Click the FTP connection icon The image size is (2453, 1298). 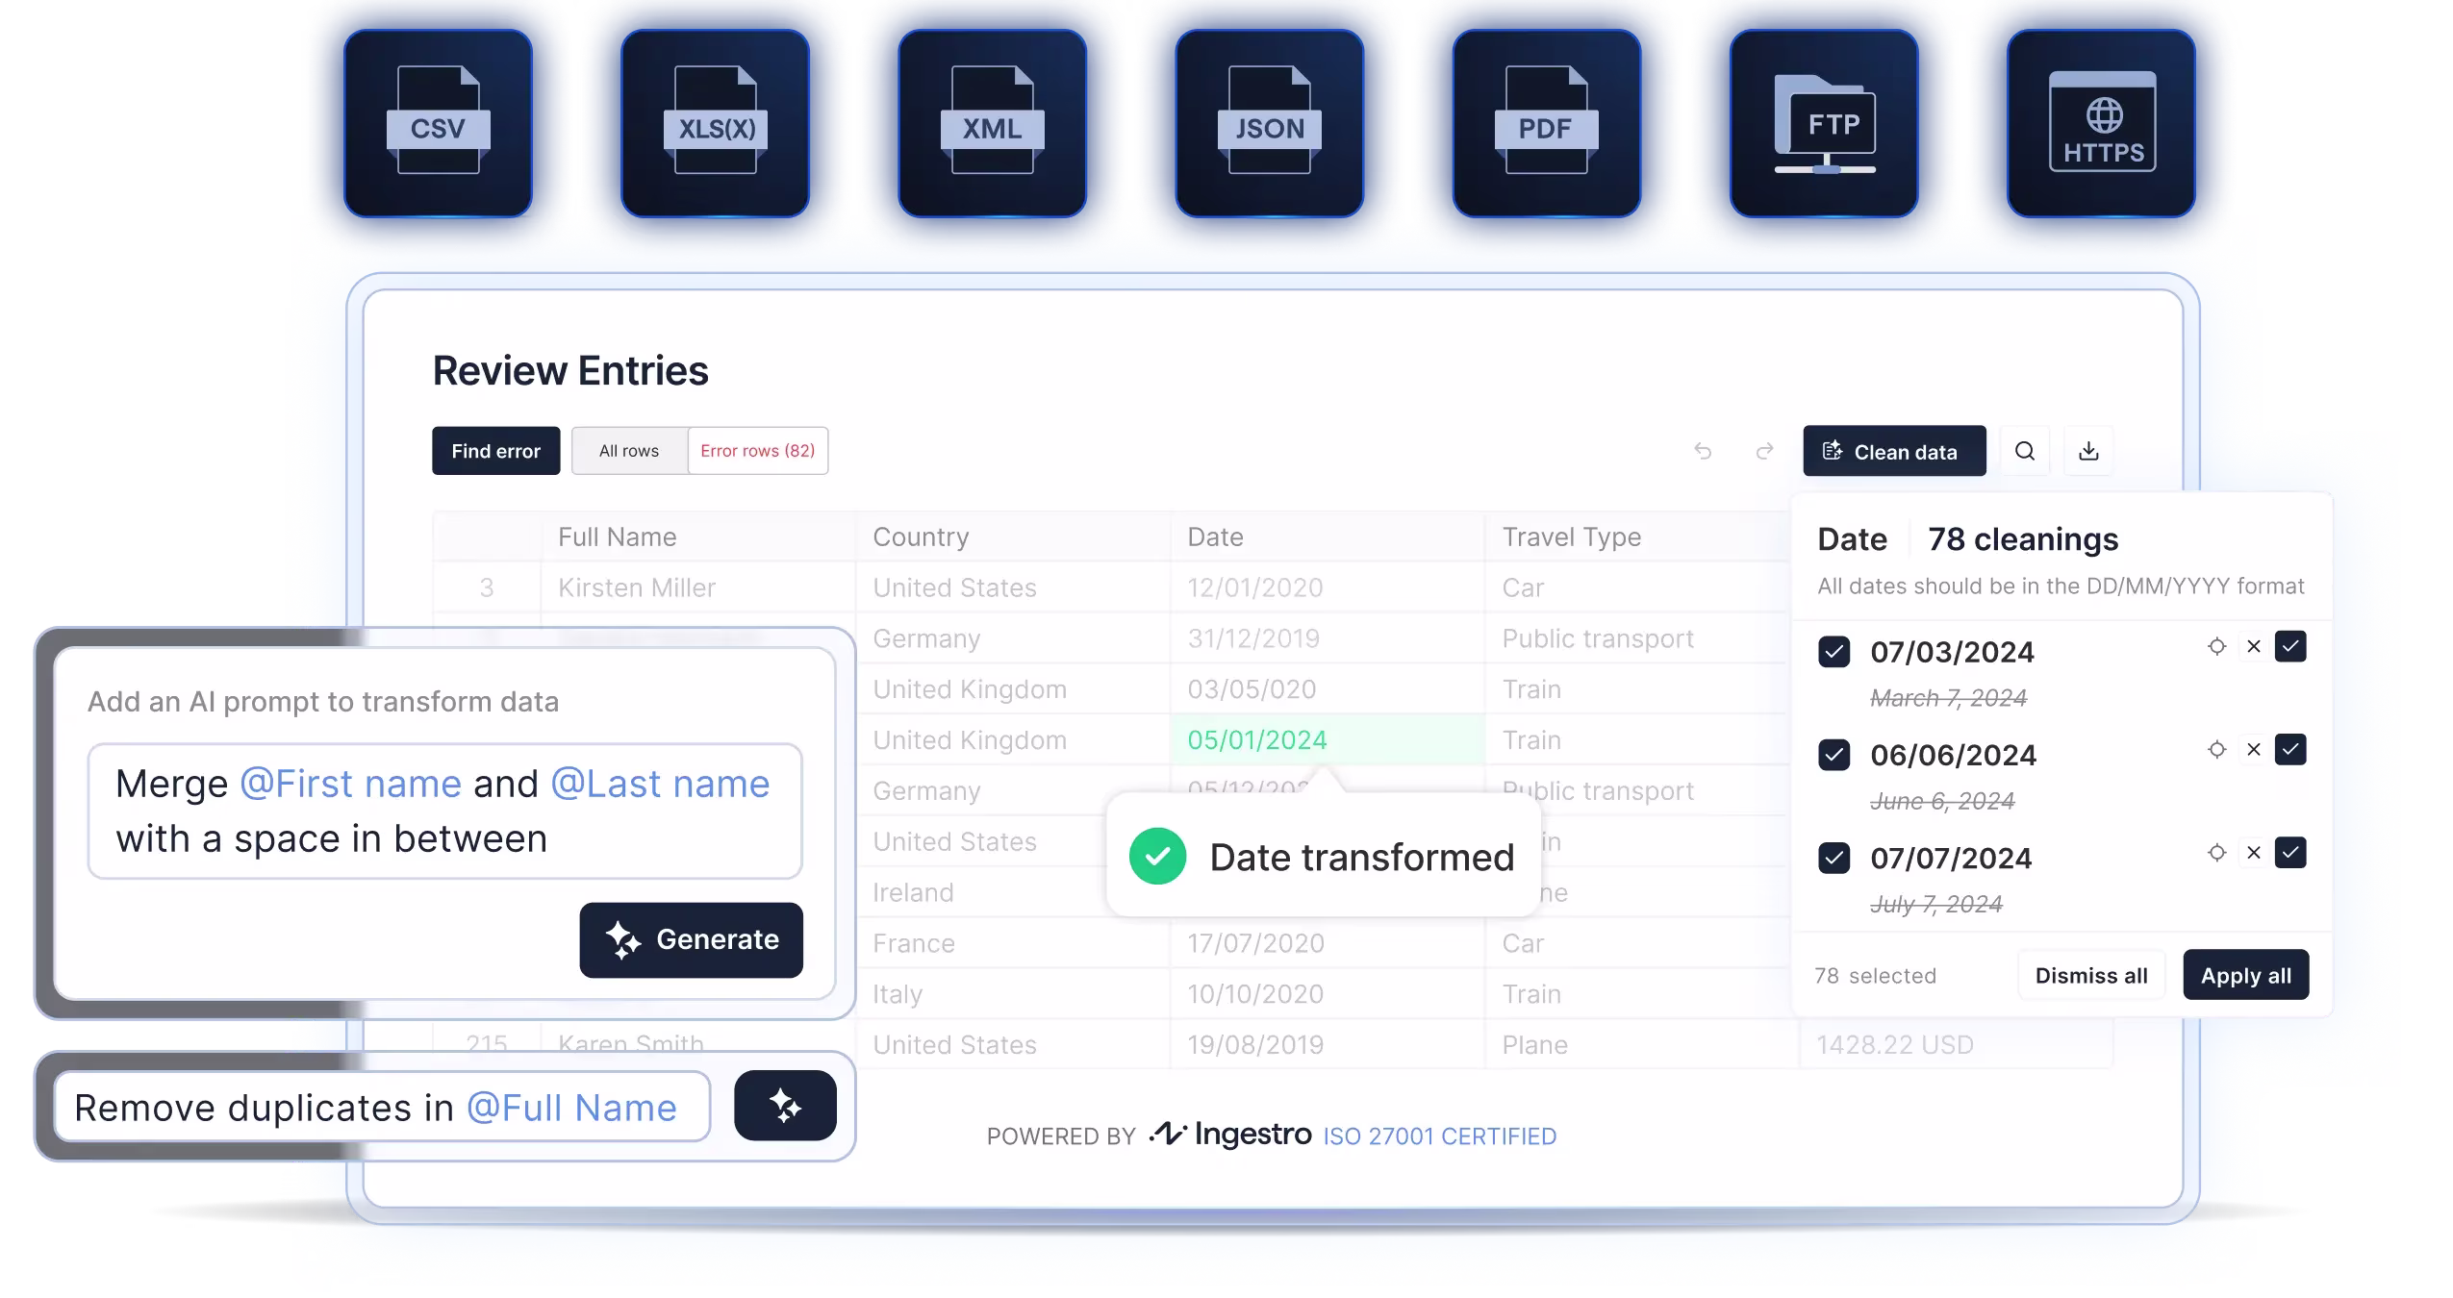click(1824, 122)
